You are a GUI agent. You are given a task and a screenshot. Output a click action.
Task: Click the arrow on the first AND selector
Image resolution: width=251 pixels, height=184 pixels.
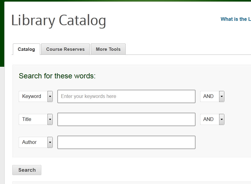(x=222, y=96)
